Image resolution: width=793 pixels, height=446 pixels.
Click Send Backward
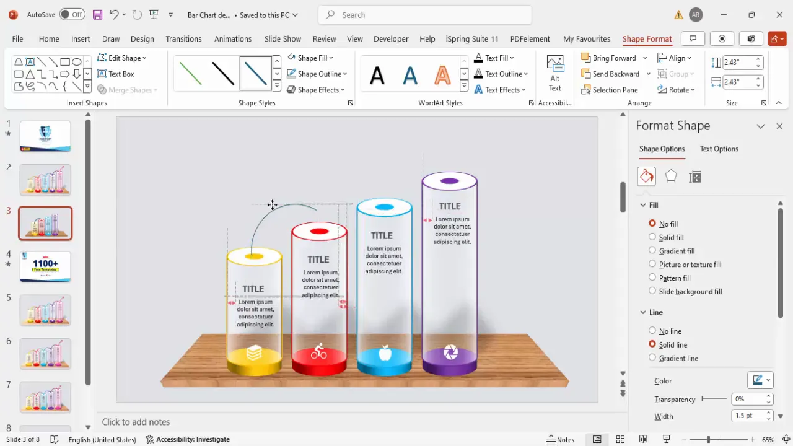pyautogui.click(x=610, y=74)
